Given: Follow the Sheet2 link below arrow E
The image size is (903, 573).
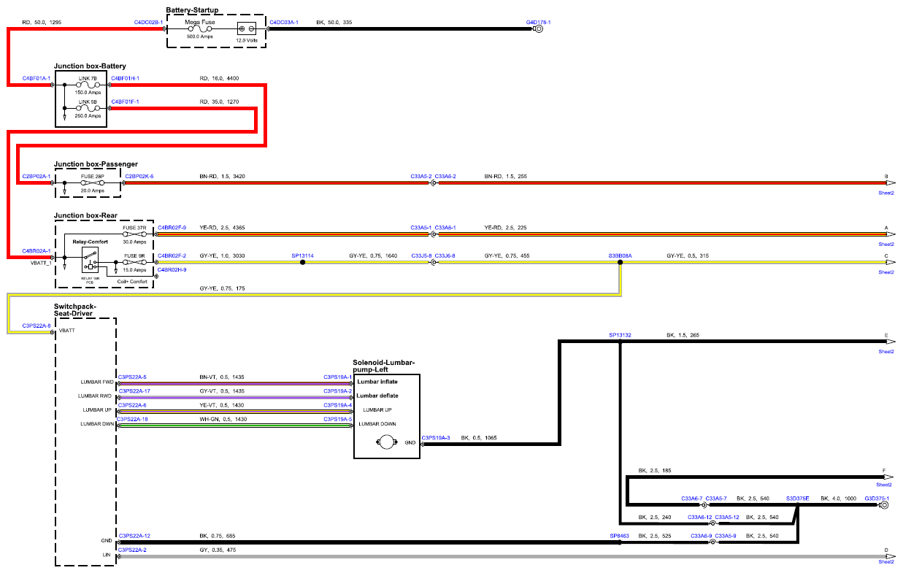Looking at the screenshot, I should pos(886,351).
